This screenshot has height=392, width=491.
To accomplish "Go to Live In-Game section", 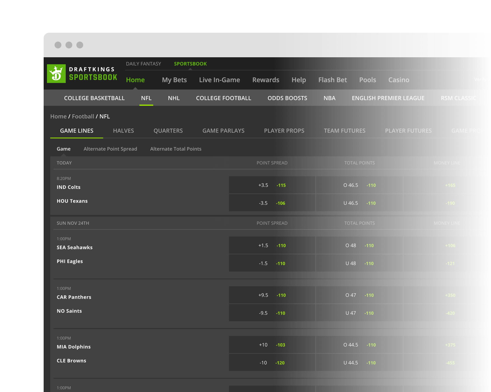I will pyautogui.click(x=220, y=80).
